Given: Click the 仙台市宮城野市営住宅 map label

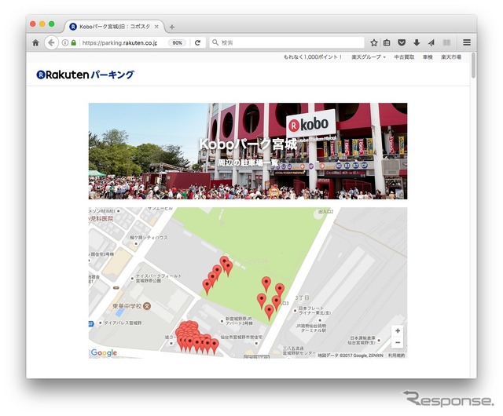Looking at the screenshot, I should point(241,338).
